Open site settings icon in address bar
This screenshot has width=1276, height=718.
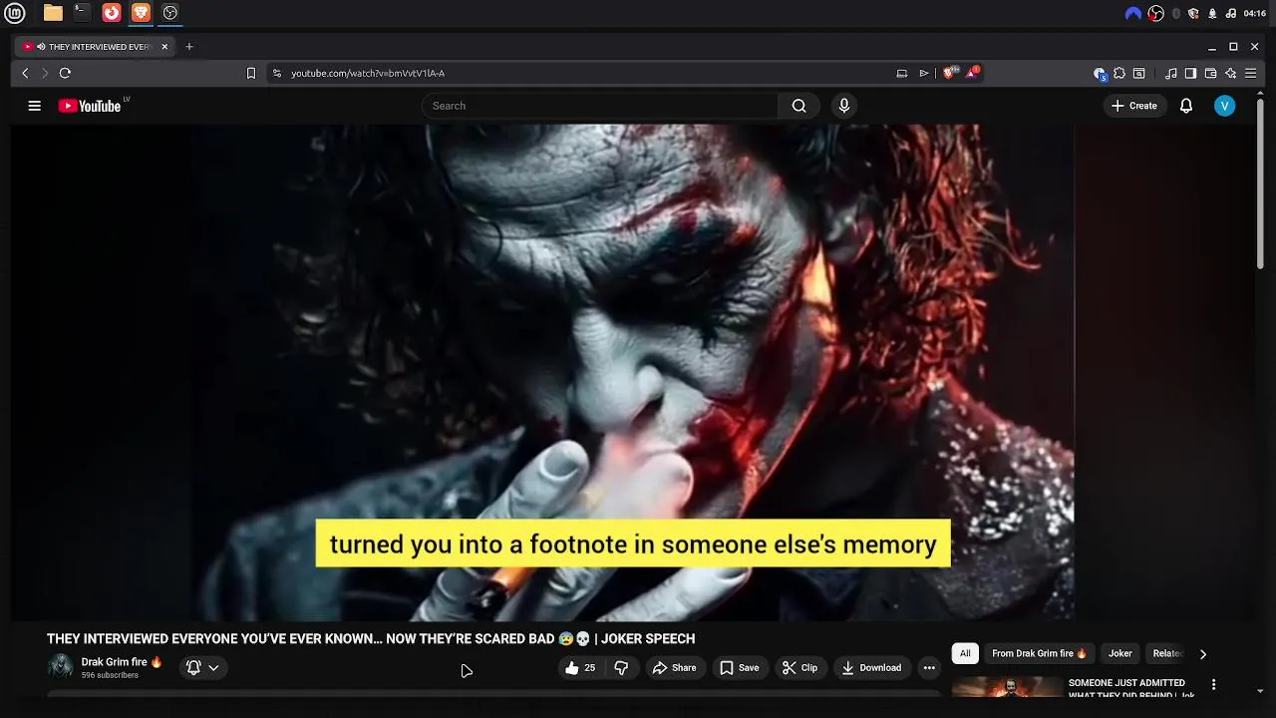(x=277, y=73)
